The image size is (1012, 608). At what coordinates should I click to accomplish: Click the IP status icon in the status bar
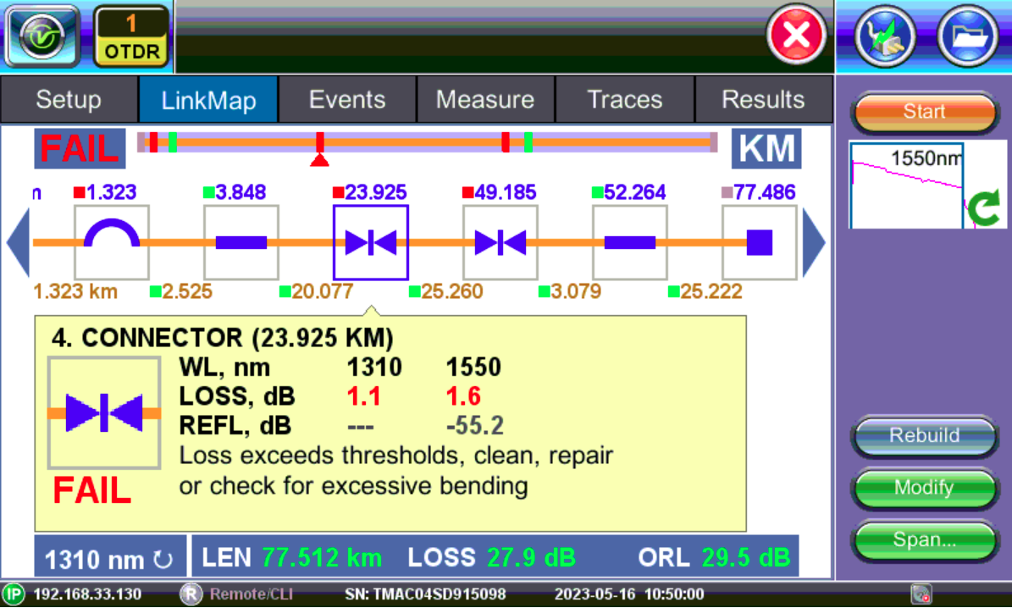coord(12,594)
